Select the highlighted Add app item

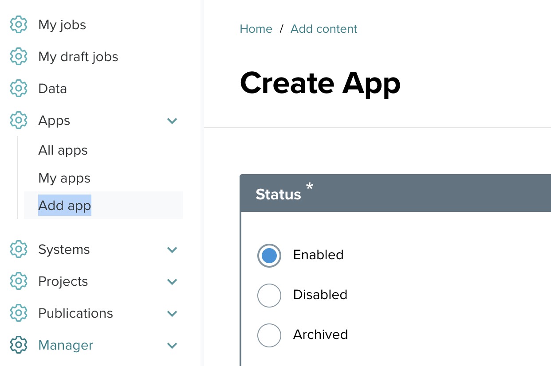(x=65, y=206)
